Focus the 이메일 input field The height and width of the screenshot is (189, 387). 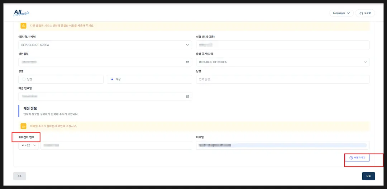(x=283, y=145)
